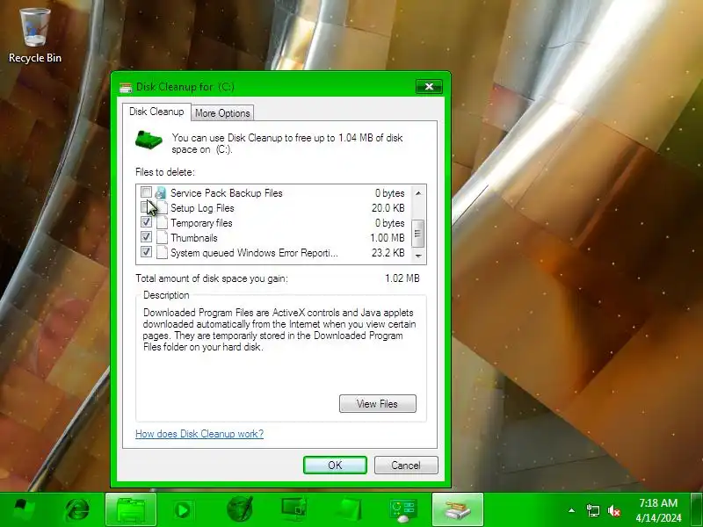Viewport: 703px width, 527px height.
Task: Click the View Files button
Action: coord(378,404)
